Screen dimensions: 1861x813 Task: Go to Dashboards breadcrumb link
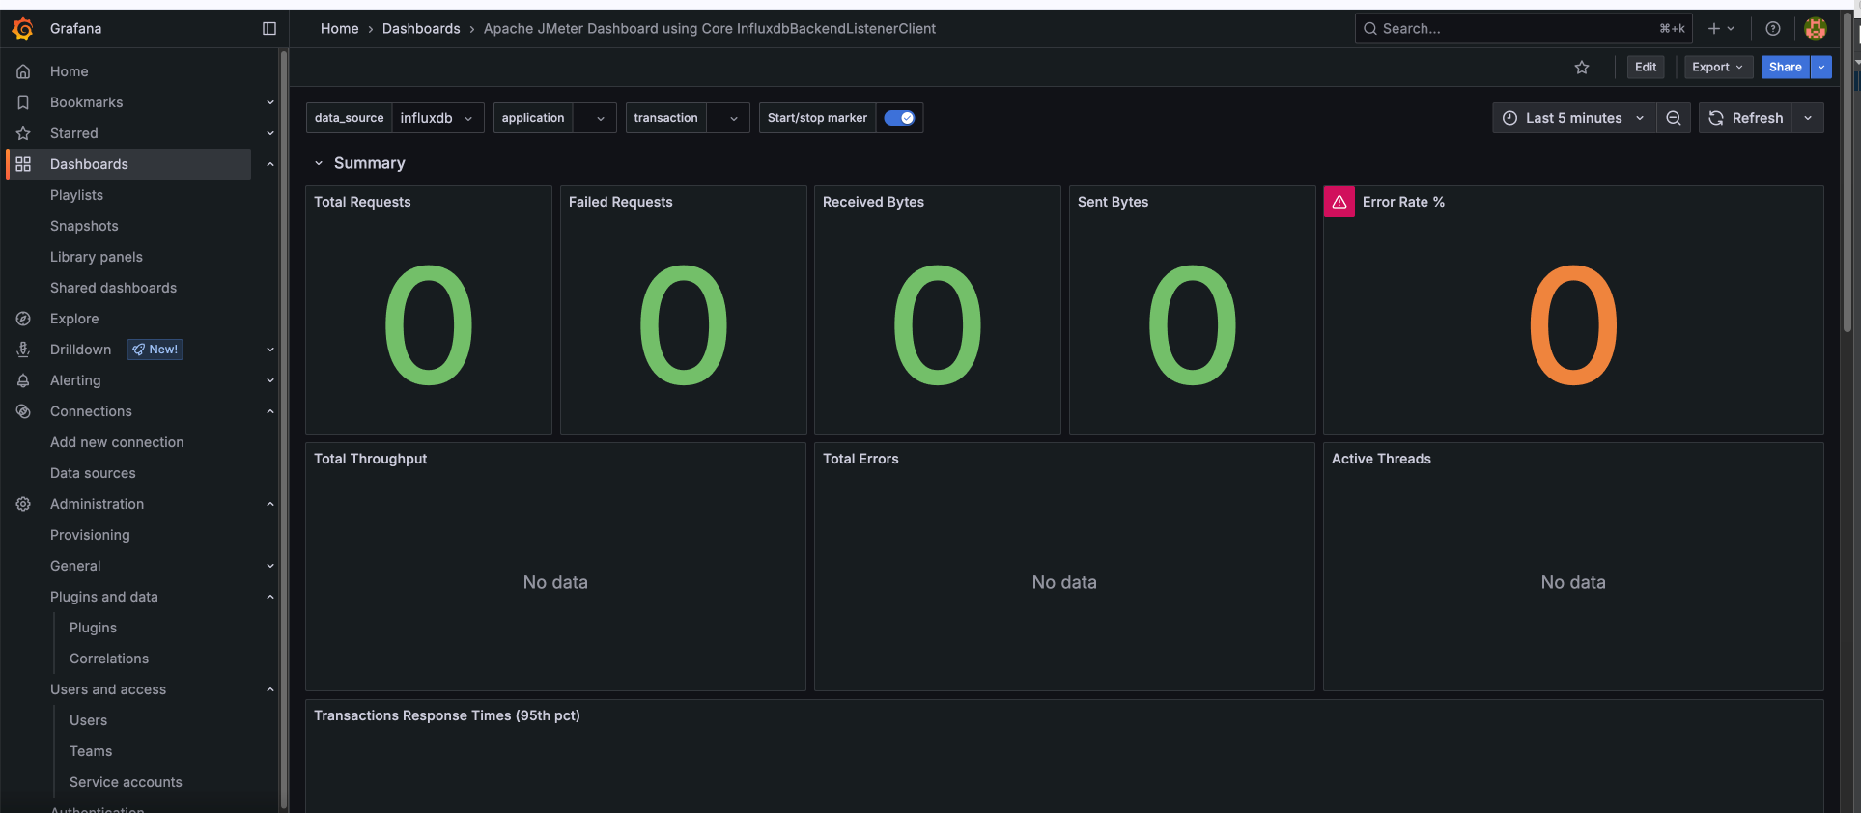(x=421, y=29)
